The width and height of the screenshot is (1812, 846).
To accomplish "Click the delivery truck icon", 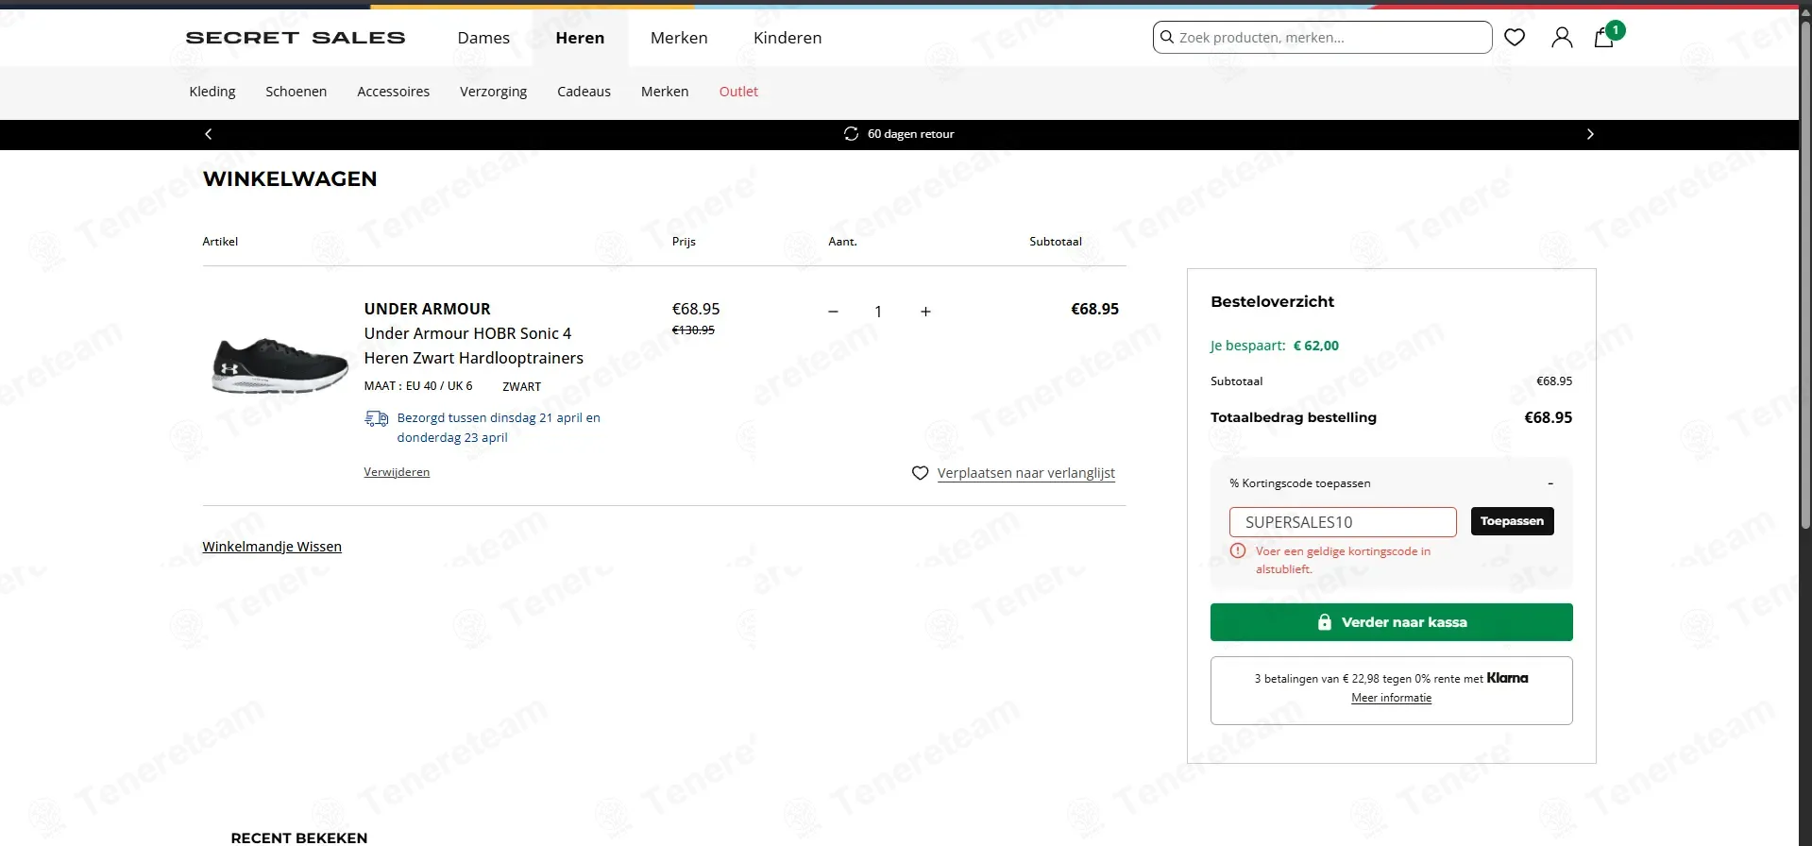I will click(376, 418).
